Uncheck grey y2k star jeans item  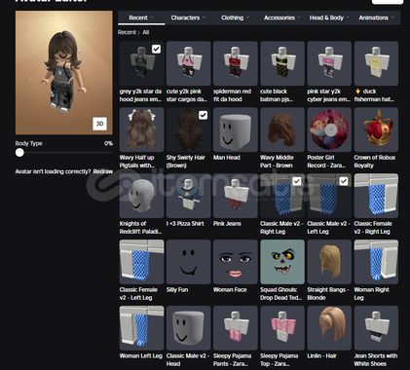coord(156,49)
